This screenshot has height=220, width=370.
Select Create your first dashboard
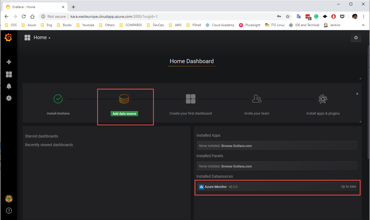tap(191, 114)
